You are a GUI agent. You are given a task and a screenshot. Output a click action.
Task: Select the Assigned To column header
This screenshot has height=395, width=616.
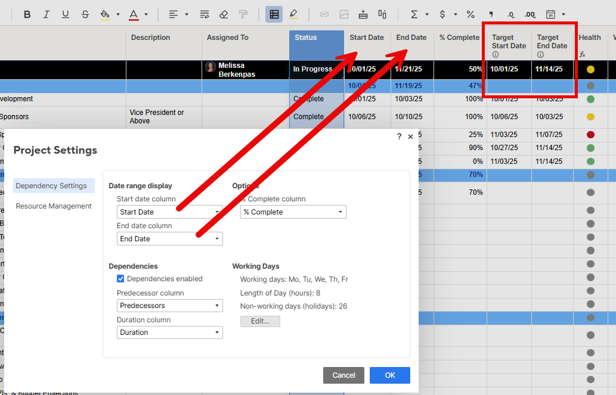click(x=246, y=45)
